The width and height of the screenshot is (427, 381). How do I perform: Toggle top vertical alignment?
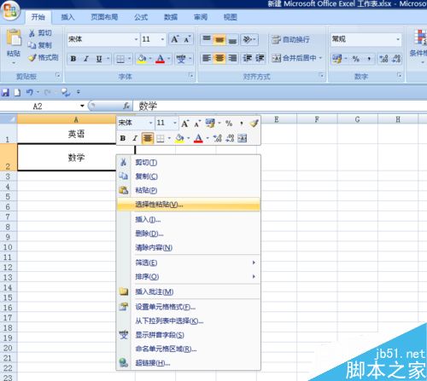point(207,39)
